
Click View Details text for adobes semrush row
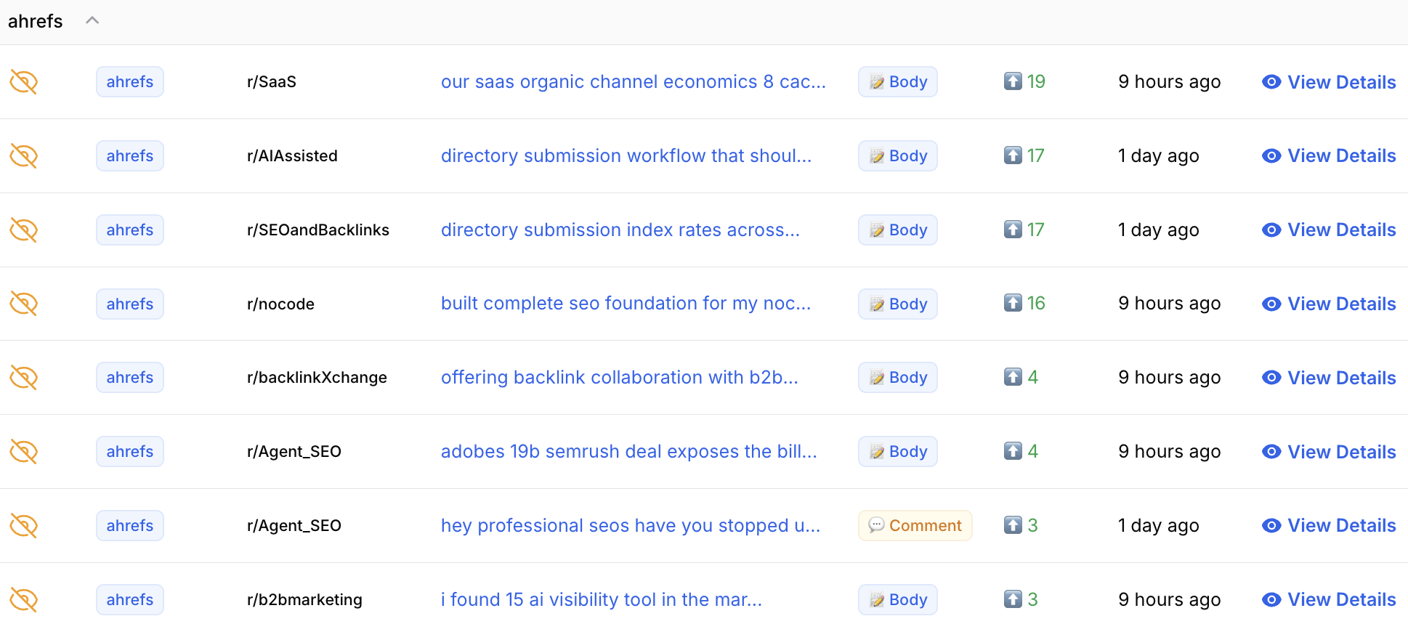[1341, 452]
